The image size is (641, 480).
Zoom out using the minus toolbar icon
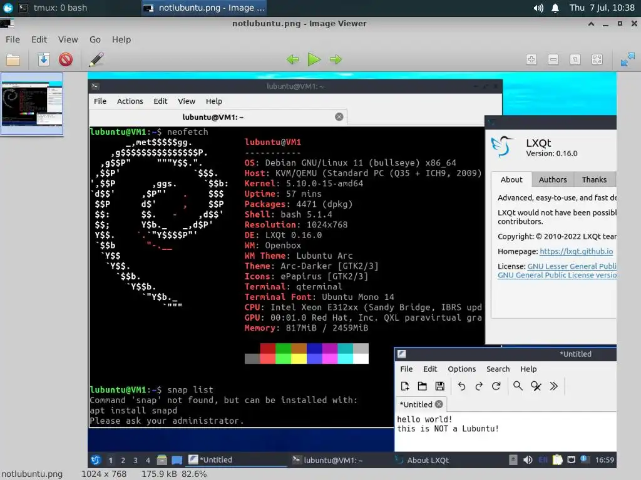point(553,59)
